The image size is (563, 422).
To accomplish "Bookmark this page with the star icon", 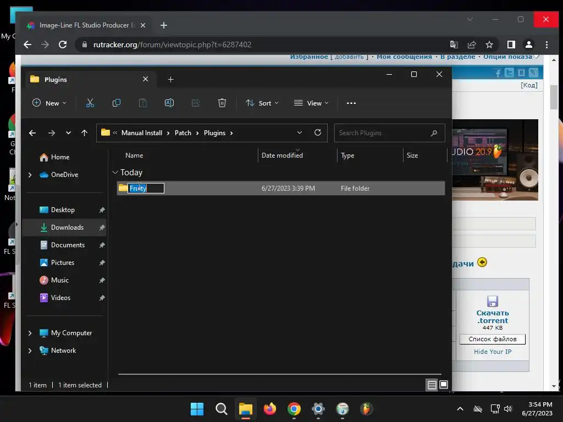I will pos(489,45).
